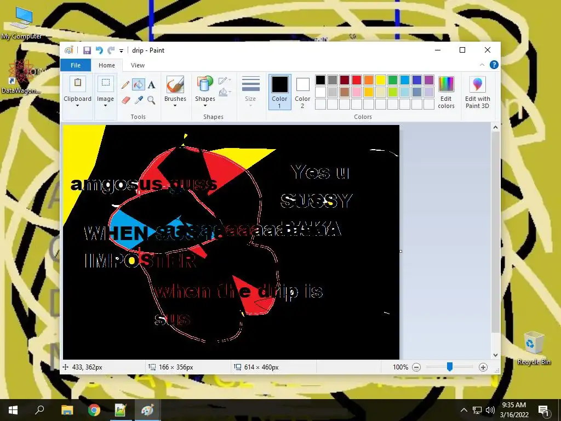Pick the orange color swatch

369,80
